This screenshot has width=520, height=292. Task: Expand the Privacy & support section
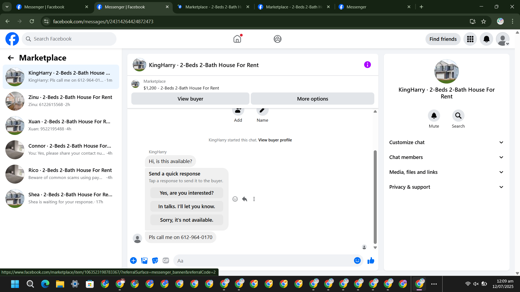pyautogui.click(x=447, y=187)
